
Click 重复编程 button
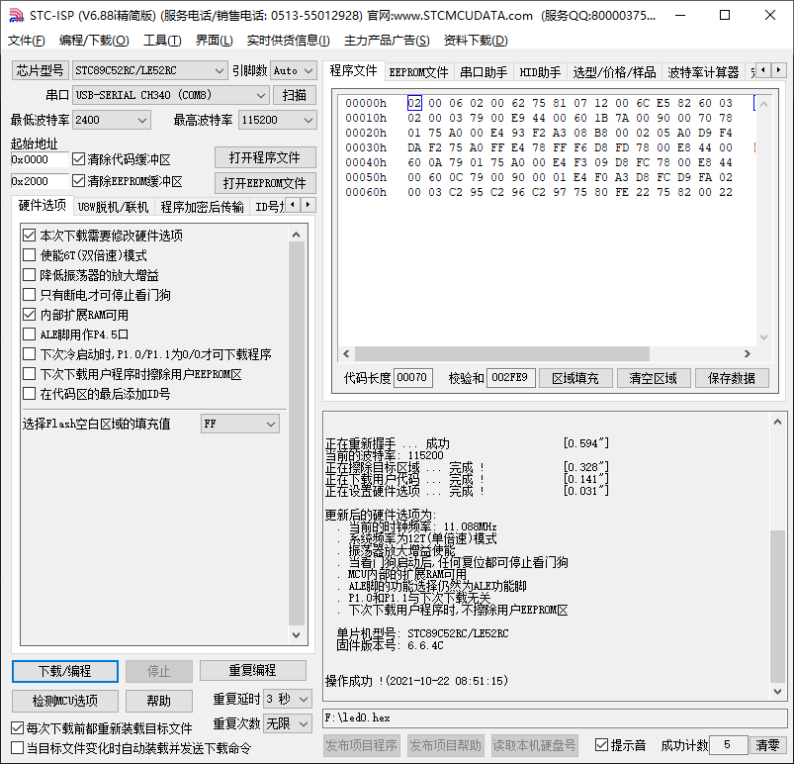(x=253, y=671)
